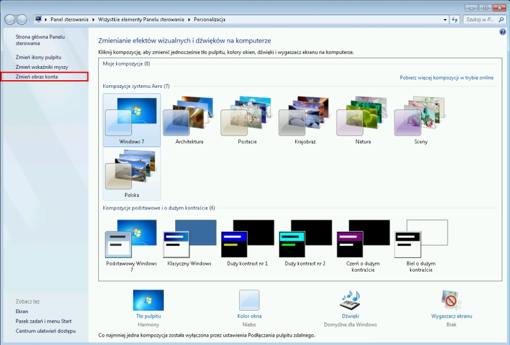
Task: Open Kolor okna color swatch
Action: point(249,300)
